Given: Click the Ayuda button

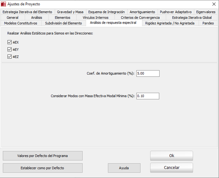Looking at the screenshot, I should (x=124, y=168).
